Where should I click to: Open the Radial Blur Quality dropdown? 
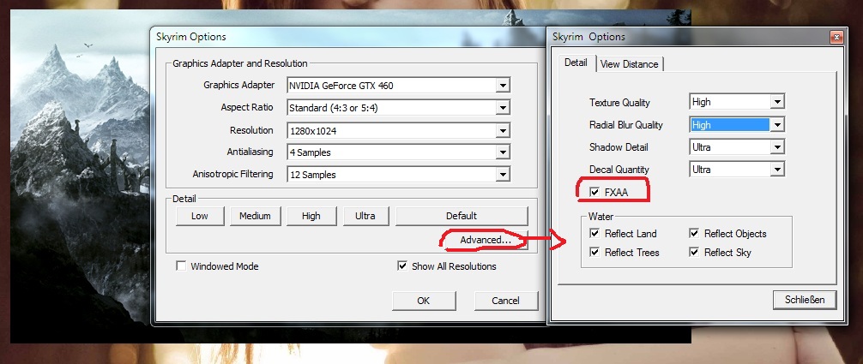click(x=737, y=125)
